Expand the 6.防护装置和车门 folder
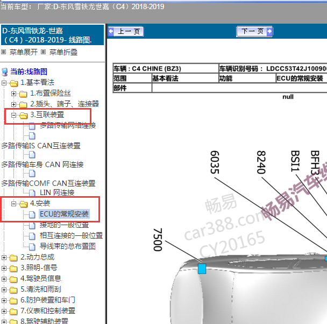The width and height of the screenshot is (327, 324). pyautogui.click(x=4, y=300)
